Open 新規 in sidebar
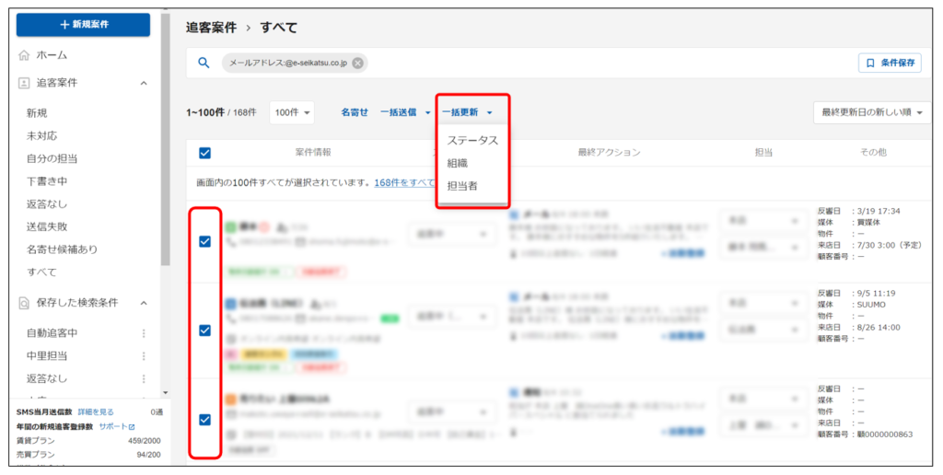This screenshot has height=475, width=943. [x=37, y=113]
